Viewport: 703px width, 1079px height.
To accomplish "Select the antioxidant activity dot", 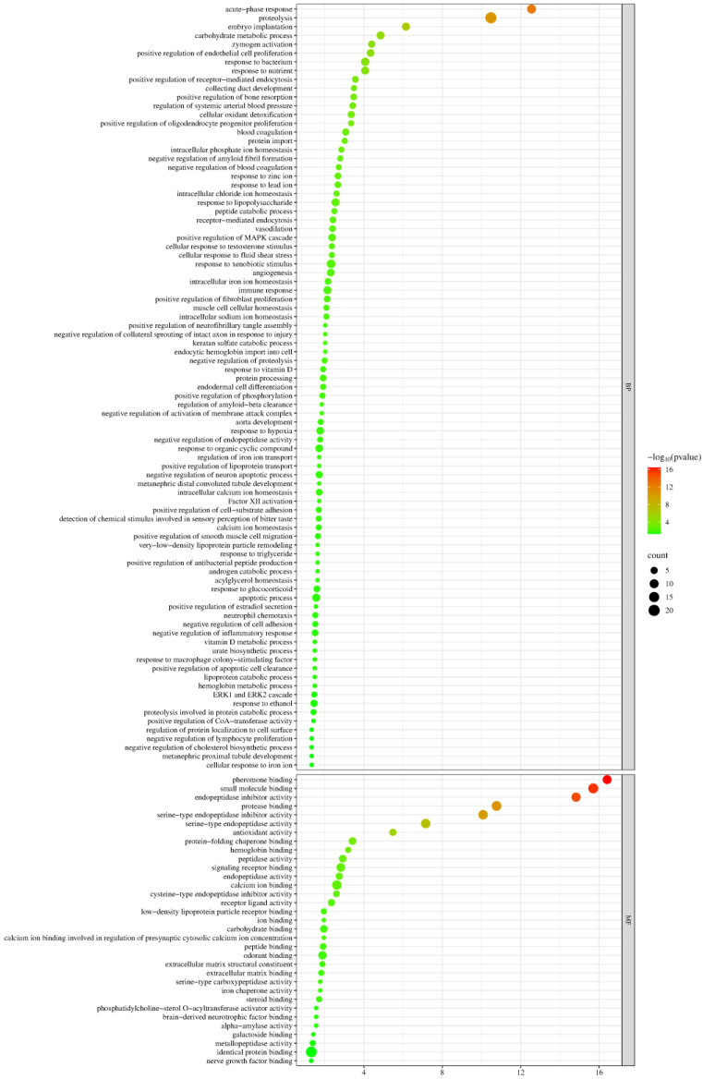I will coord(393,832).
